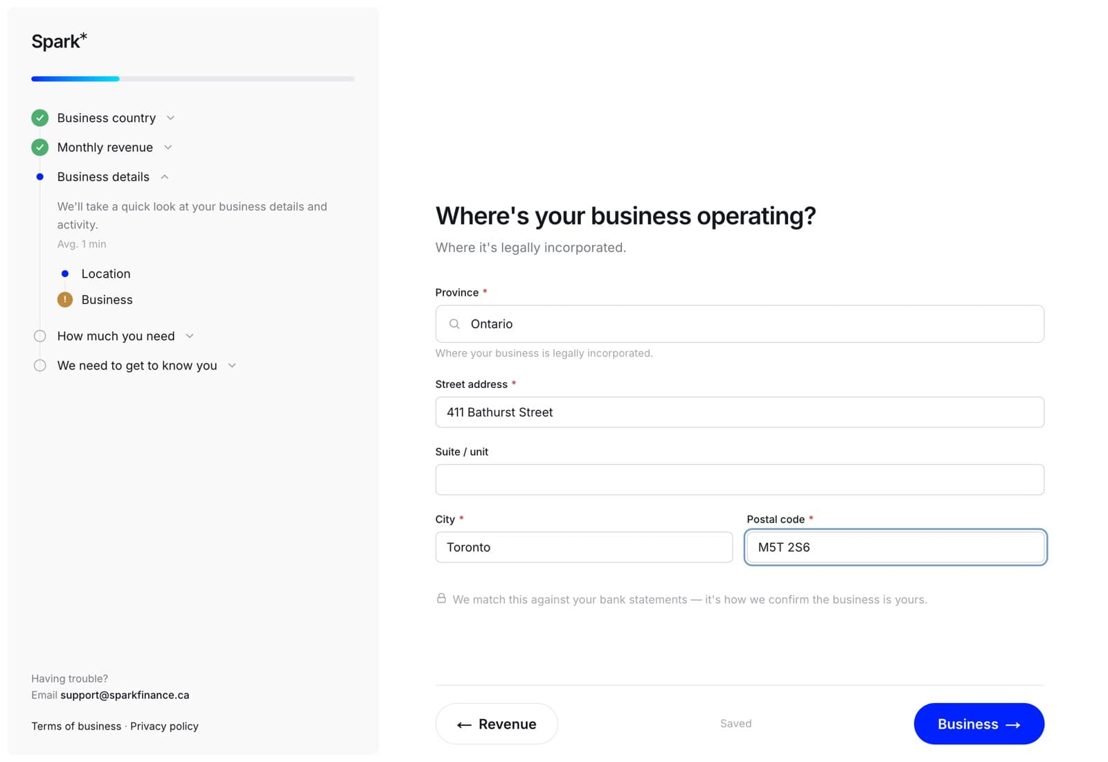
Task: Click the blue dot beside Business details
Action: tap(40, 177)
